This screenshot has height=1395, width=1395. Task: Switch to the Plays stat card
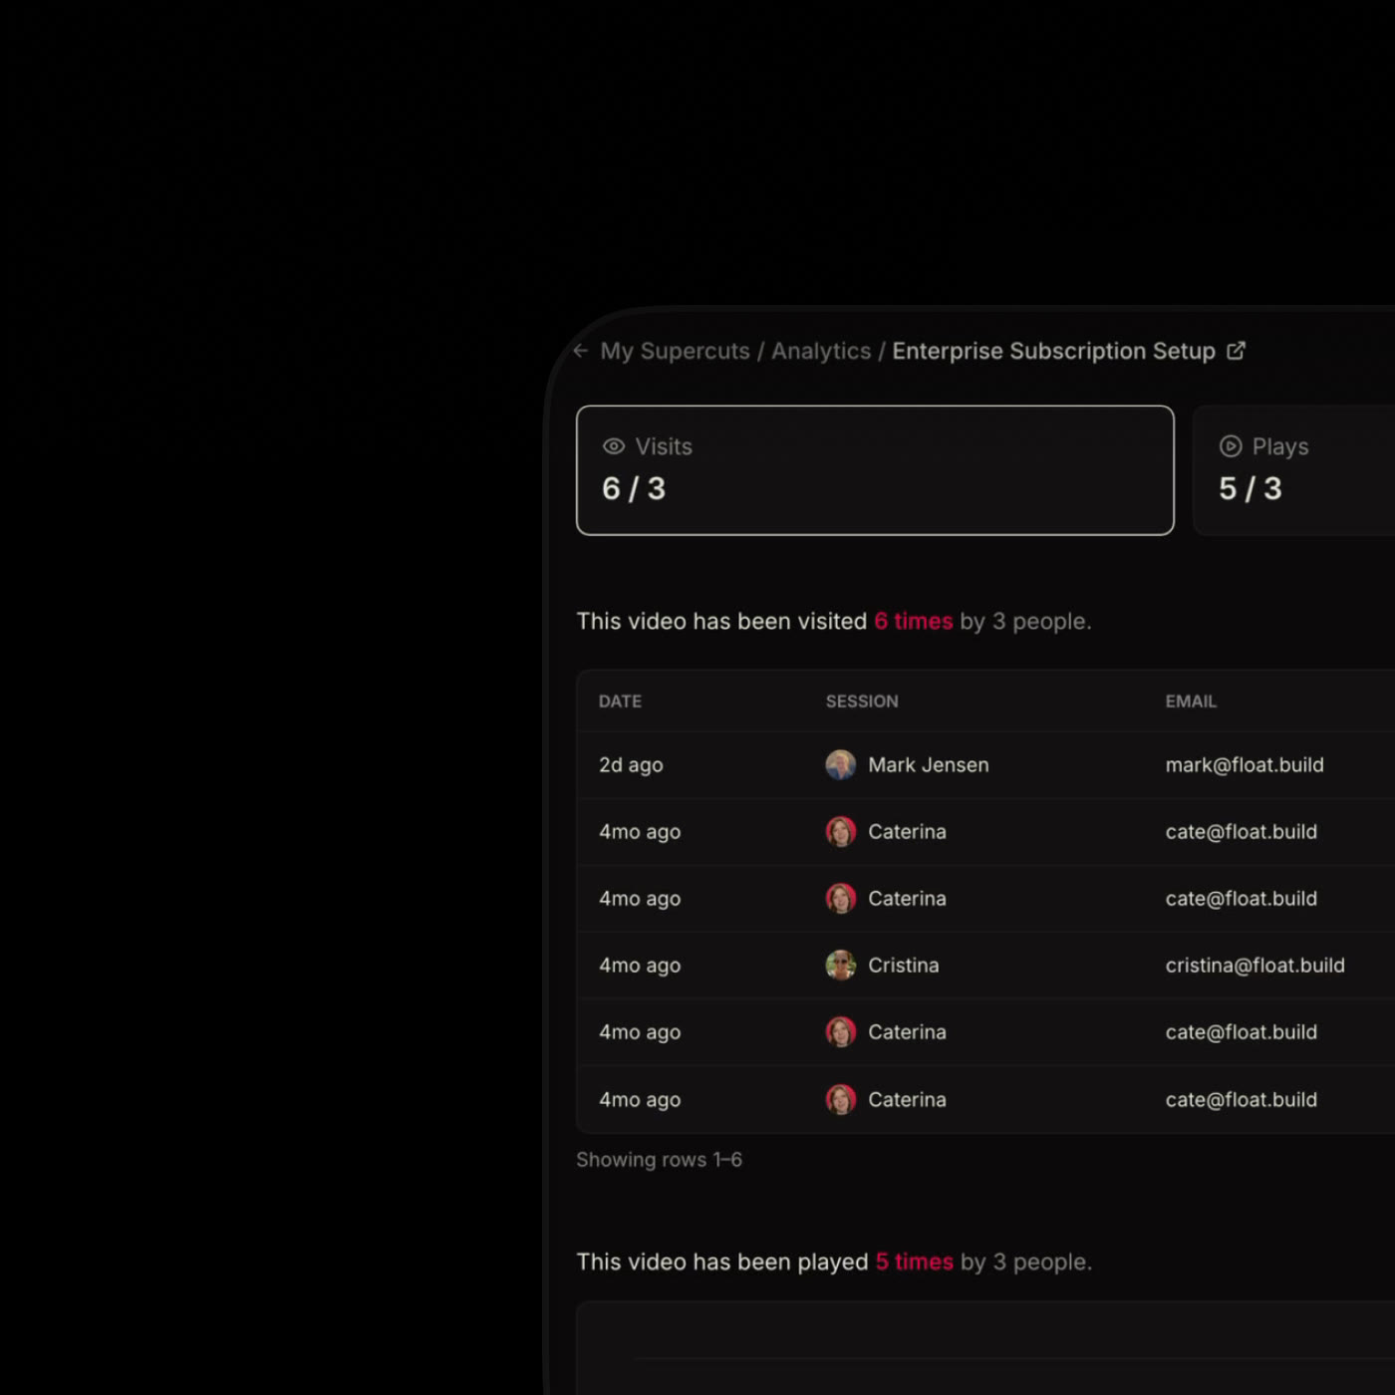pos(1294,470)
